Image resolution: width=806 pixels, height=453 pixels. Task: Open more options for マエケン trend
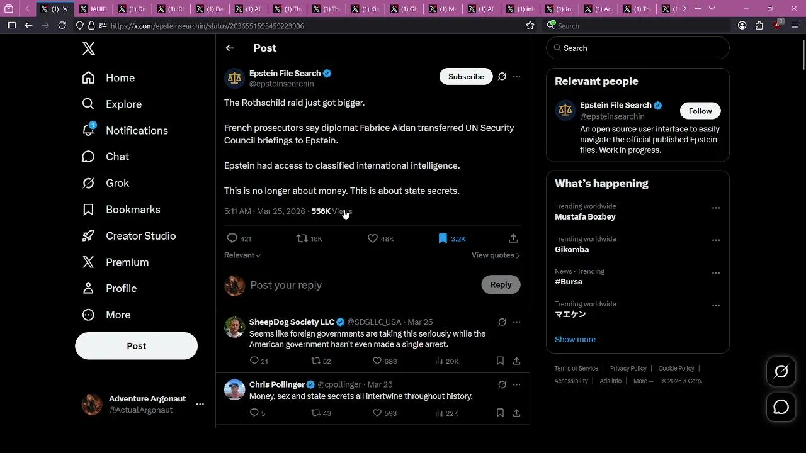coord(716,305)
